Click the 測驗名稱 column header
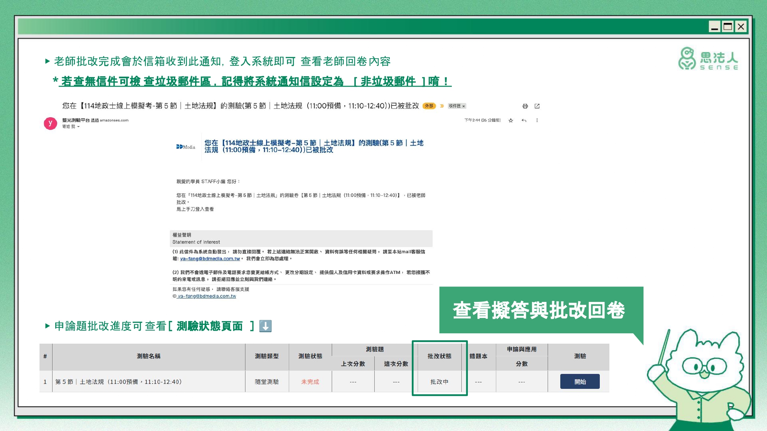767x431 pixels. click(148, 356)
